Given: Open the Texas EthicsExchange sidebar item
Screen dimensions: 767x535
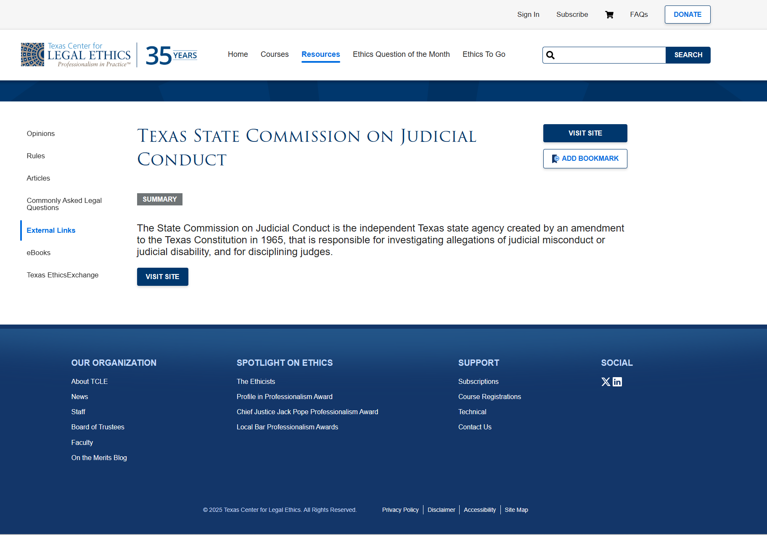Looking at the screenshot, I should 63,275.
